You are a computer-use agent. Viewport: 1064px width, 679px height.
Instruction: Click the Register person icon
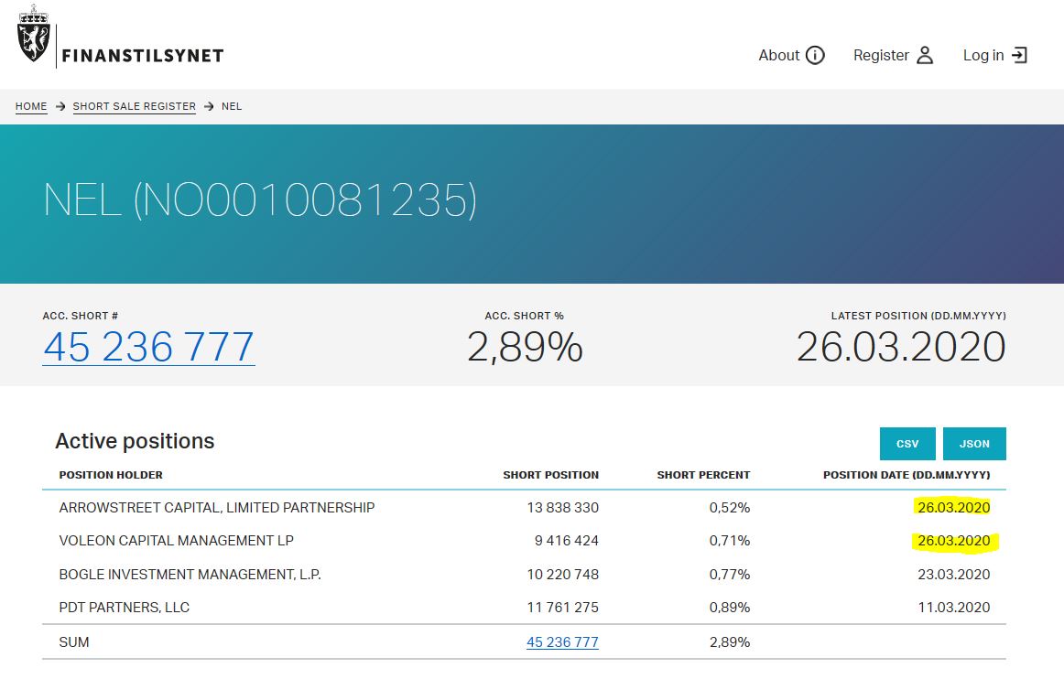click(x=925, y=55)
